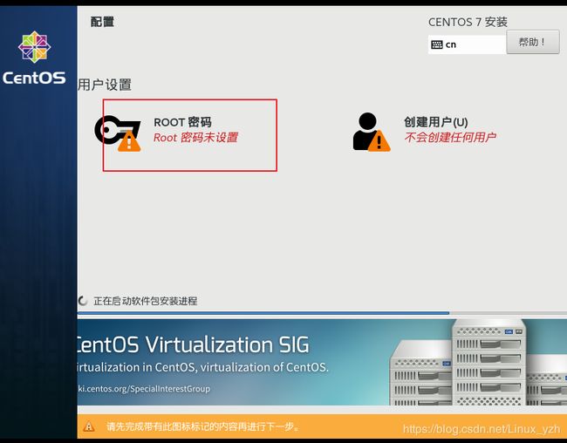
Task: Open the ROOT 密码 key icon
Action: 118,133
